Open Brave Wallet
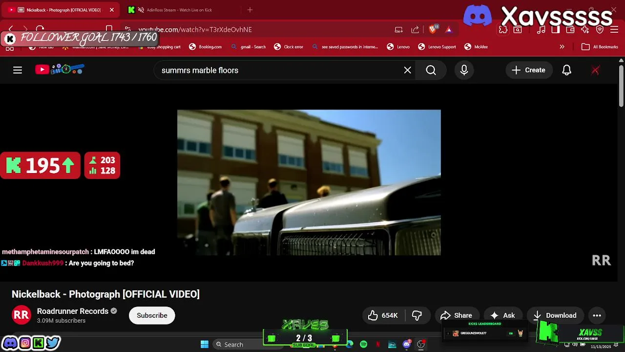The height and width of the screenshot is (352, 625). [x=570, y=29]
